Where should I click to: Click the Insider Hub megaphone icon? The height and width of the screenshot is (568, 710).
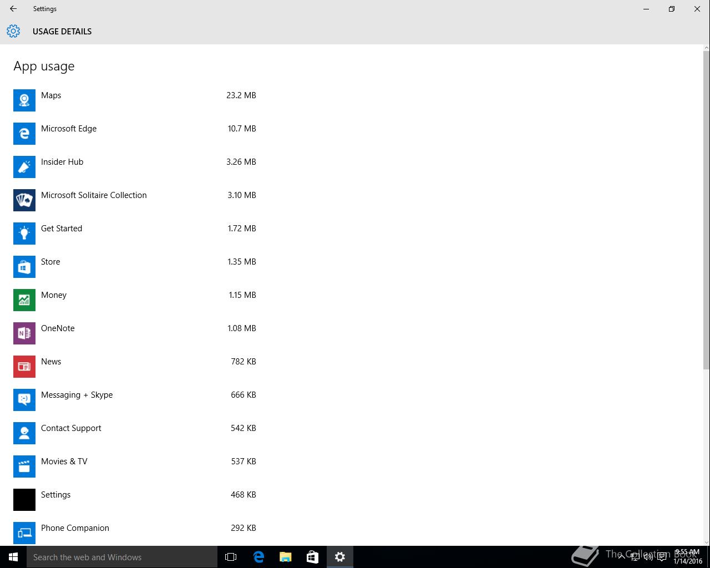coord(24,167)
